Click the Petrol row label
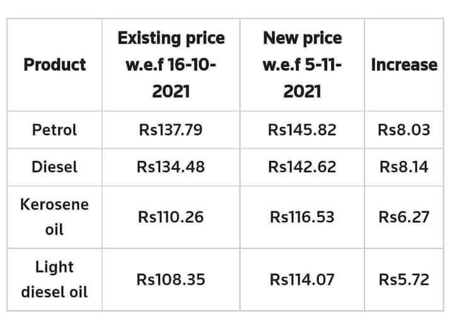454x320 pixels. (x=55, y=129)
